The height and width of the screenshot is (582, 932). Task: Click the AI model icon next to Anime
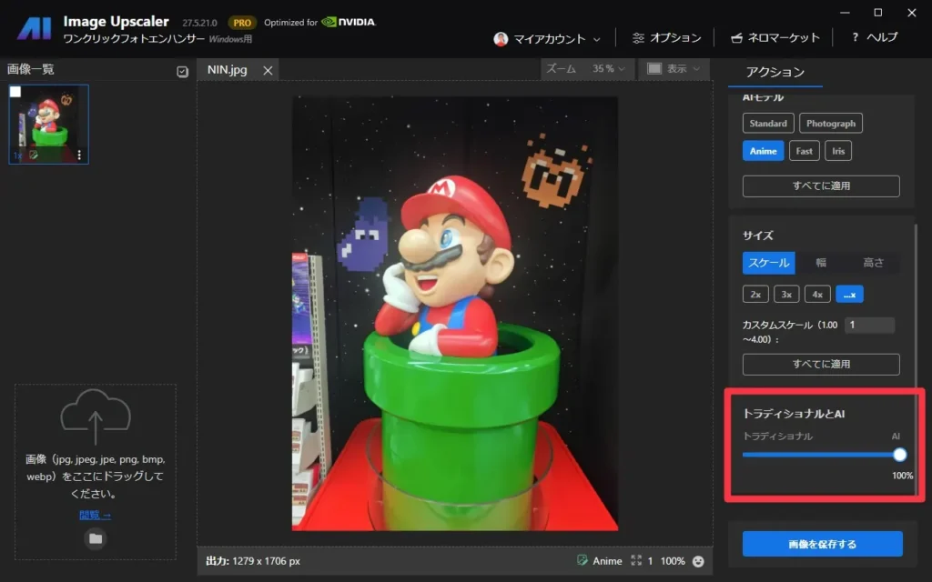point(582,561)
